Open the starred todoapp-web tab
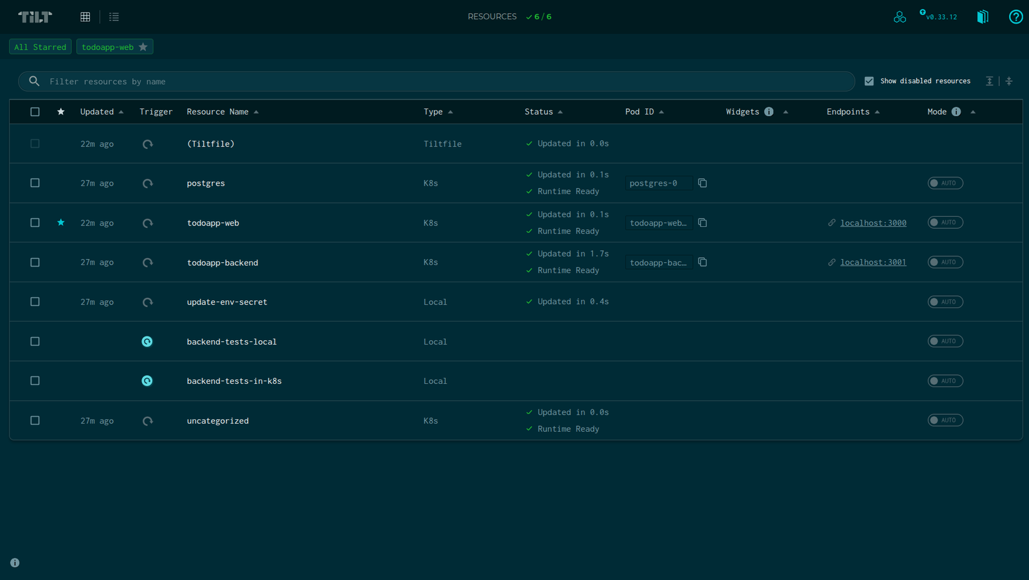This screenshot has width=1029, height=580. click(x=115, y=47)
